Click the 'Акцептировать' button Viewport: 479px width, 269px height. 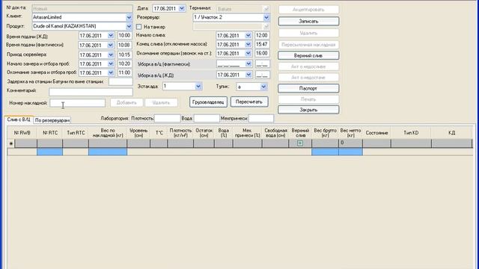308,10
